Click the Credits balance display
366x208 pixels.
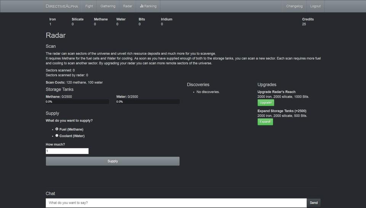point(308,22)
